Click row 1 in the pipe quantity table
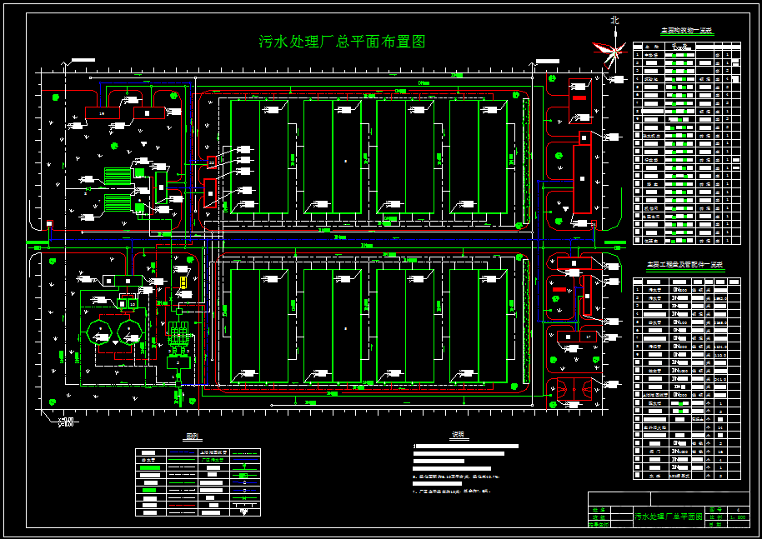 pos(687,289)
